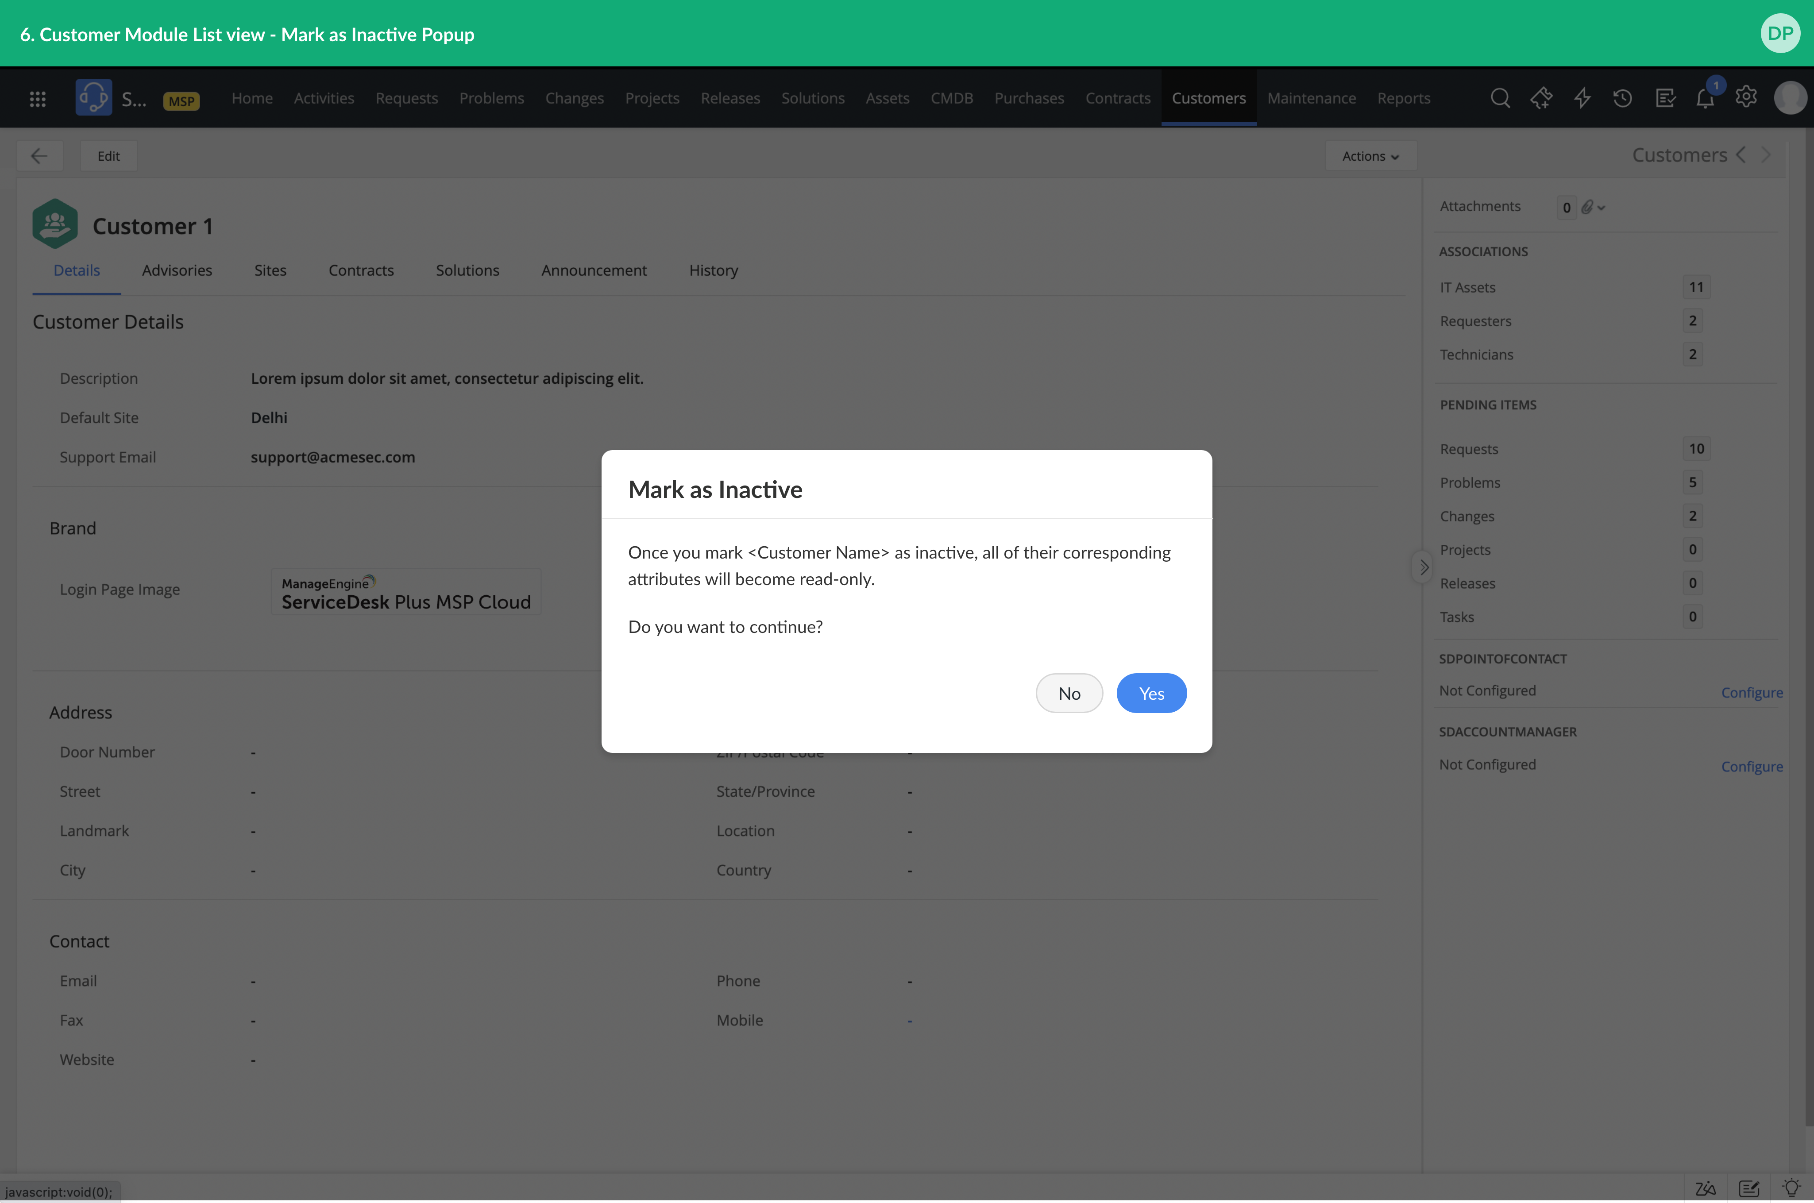This screenshot has height=1203, width=1814.
Task: Open the CMDB menu
Action: coord(952,98)
